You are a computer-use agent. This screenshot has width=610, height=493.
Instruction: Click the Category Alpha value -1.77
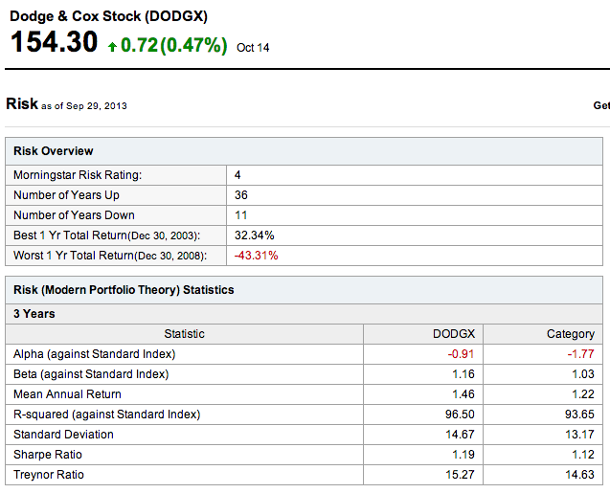[x=580, y=354]
